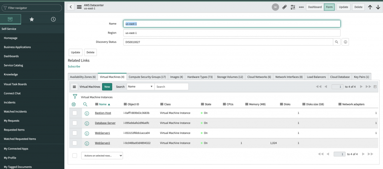Screen dimensions: 383x169
Task: Click the SA user avatar
Action: [x=275, y=7]
